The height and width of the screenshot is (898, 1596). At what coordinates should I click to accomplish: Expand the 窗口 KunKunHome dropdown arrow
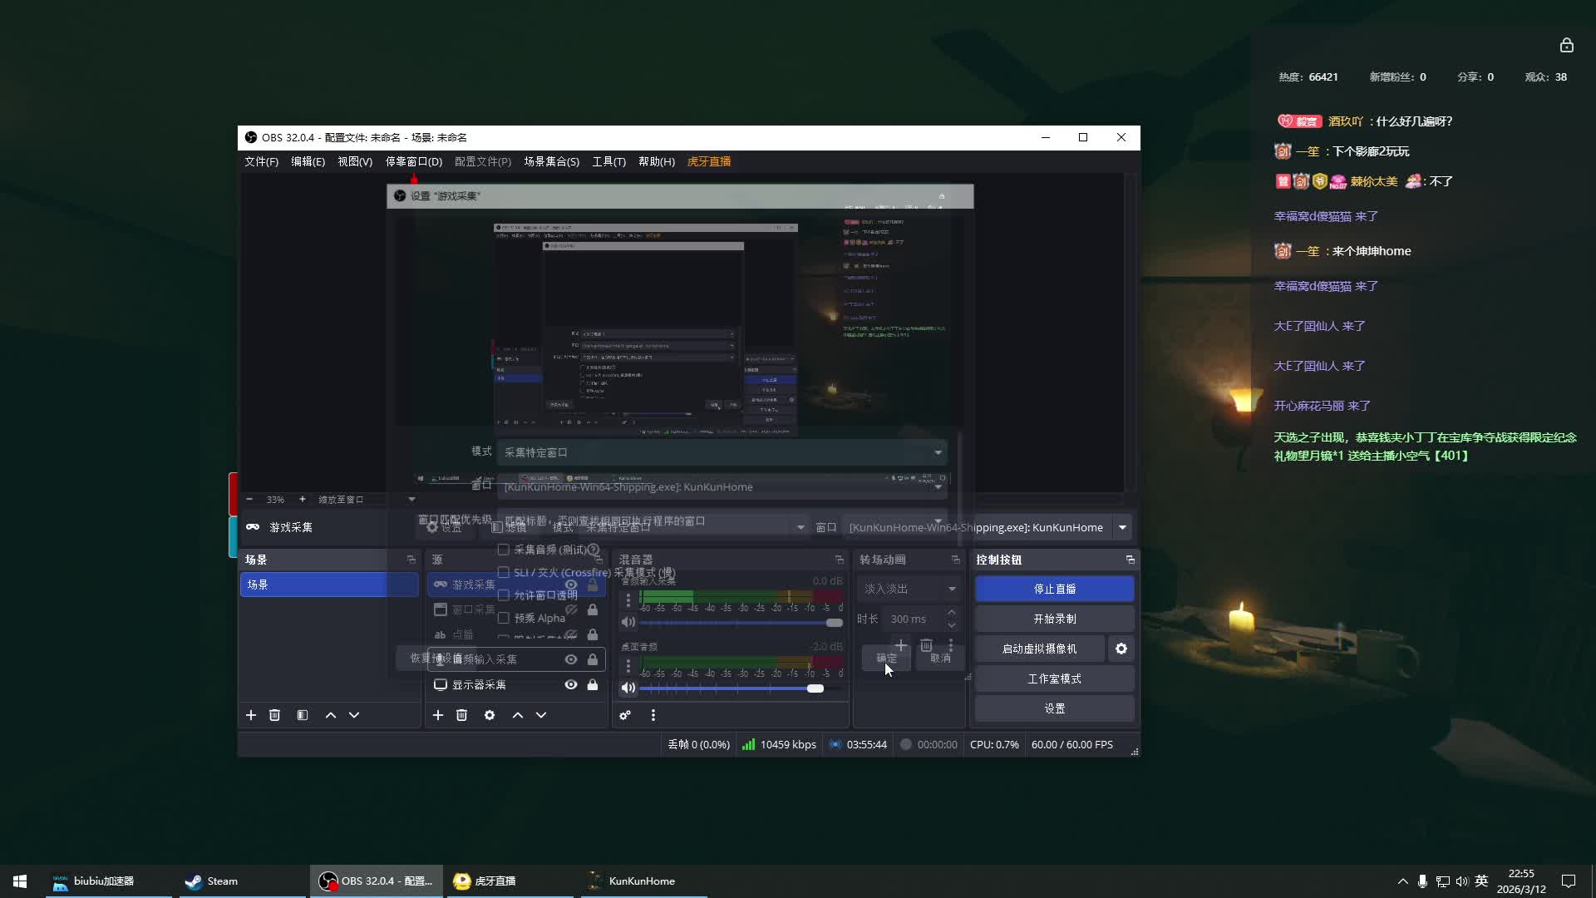1122,527
